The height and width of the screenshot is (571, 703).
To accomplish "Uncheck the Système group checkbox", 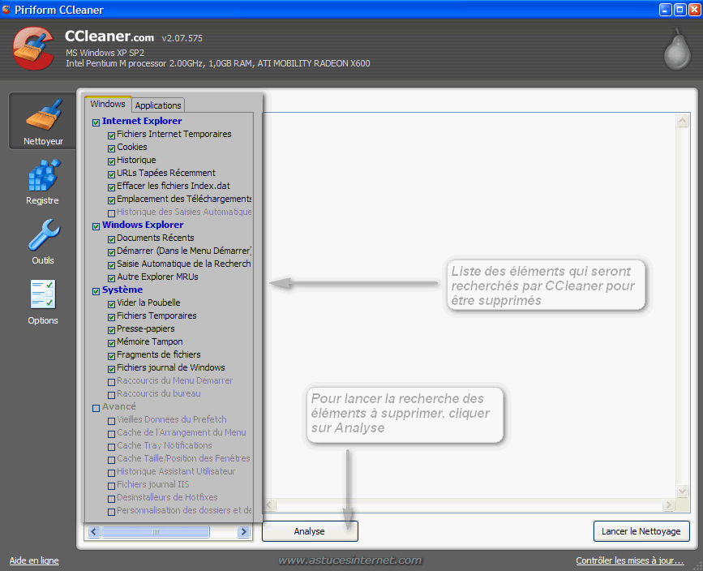I will (96, 291).
